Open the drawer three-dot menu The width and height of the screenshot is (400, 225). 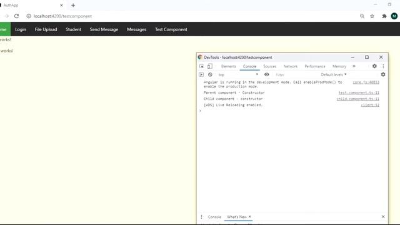tap(201, 217)
